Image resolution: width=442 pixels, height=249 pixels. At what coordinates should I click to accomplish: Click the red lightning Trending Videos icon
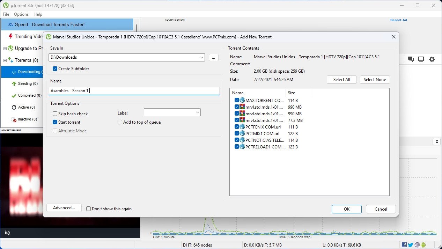coord(11,36)
